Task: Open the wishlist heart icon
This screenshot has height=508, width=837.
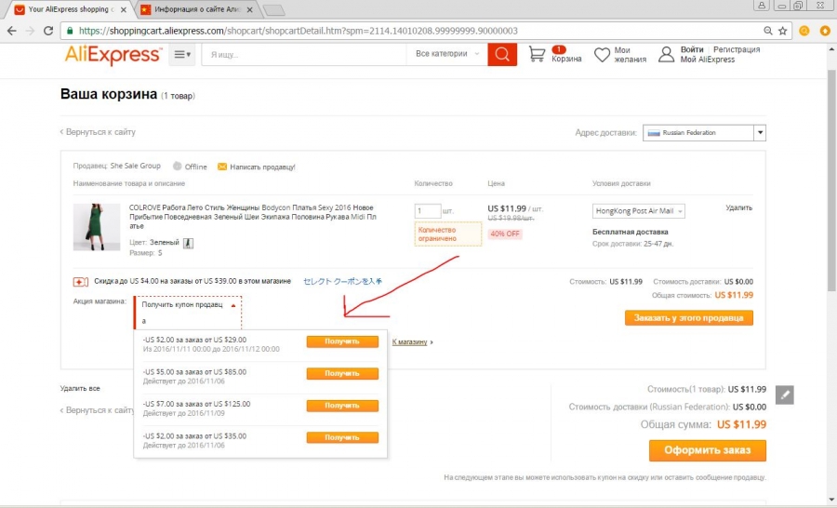Action: [603, 54]
